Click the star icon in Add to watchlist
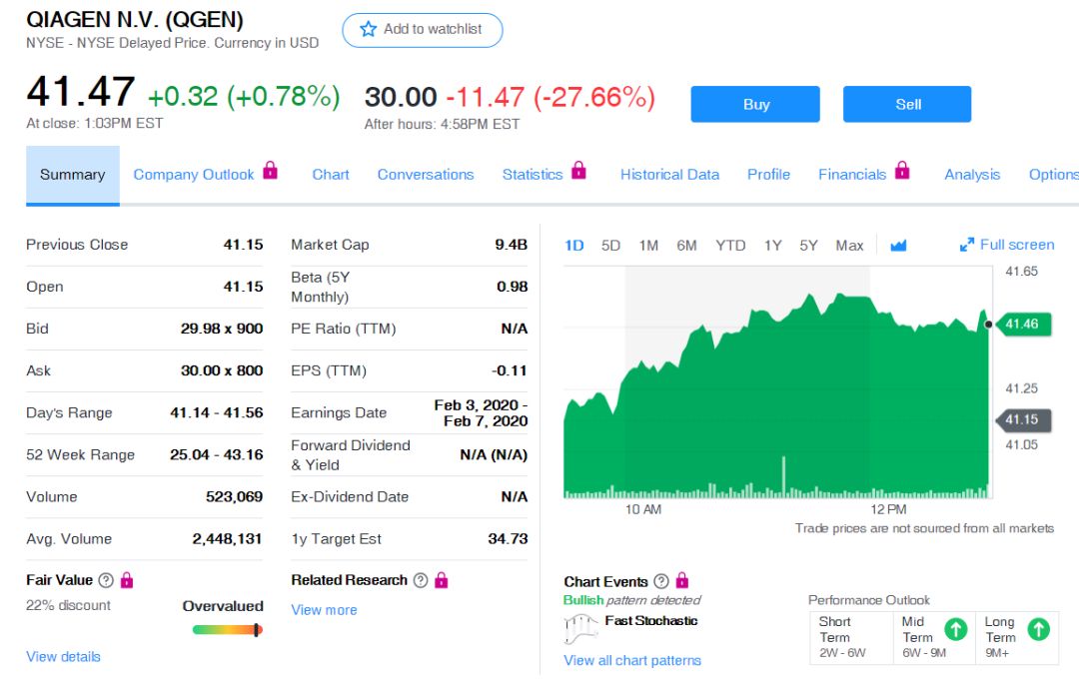This screenshot has width=1079, height=683. [x=368, y=29]
